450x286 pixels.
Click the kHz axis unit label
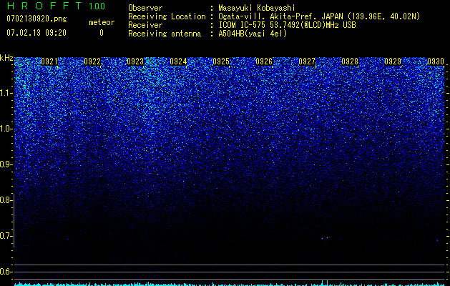pyautogui.click(x=6, y=58)
